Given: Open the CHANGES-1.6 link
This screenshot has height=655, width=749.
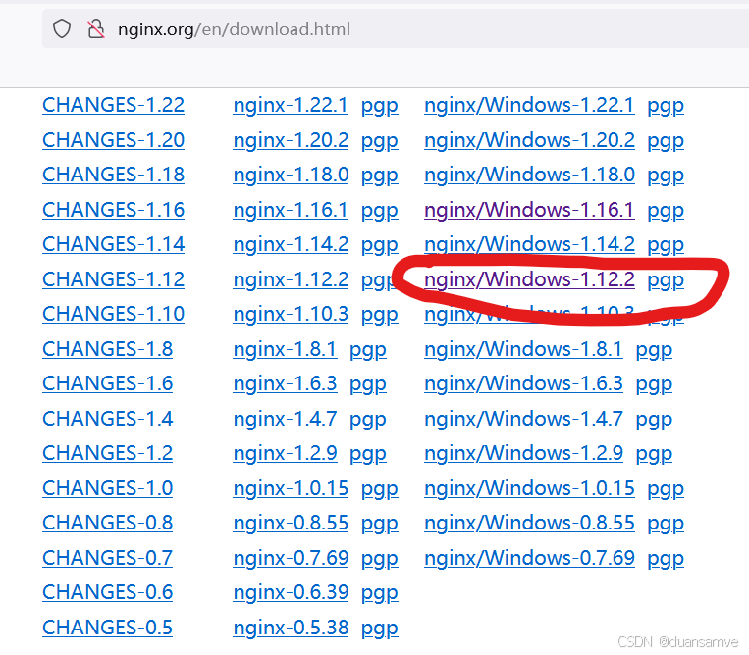Looking at the screenshot, I should (107, 383).
